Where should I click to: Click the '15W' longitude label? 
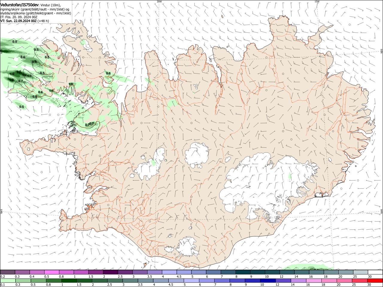317,1
